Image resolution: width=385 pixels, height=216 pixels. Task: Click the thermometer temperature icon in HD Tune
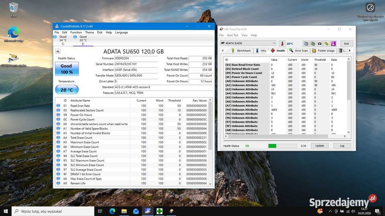pyautogui.click(x=282, y=43)
